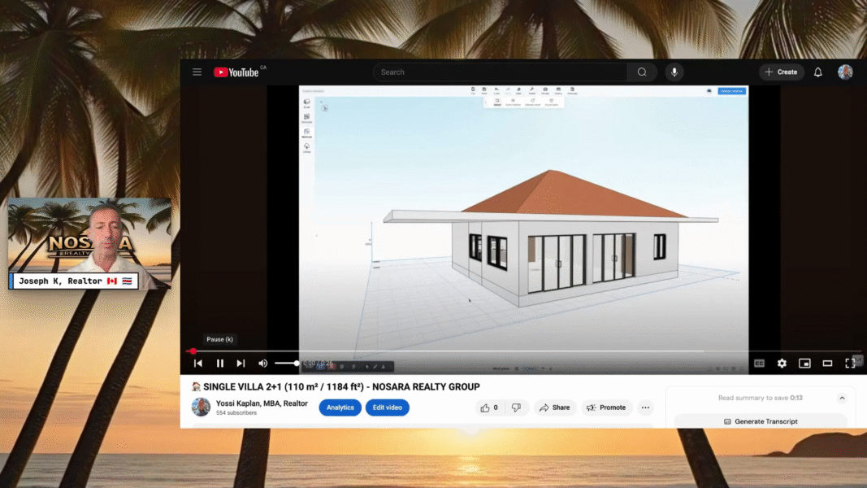The image size is (867, 488).
Task: Open the YouTube hamburger guide menu
Action: click(x=197, y=72)
